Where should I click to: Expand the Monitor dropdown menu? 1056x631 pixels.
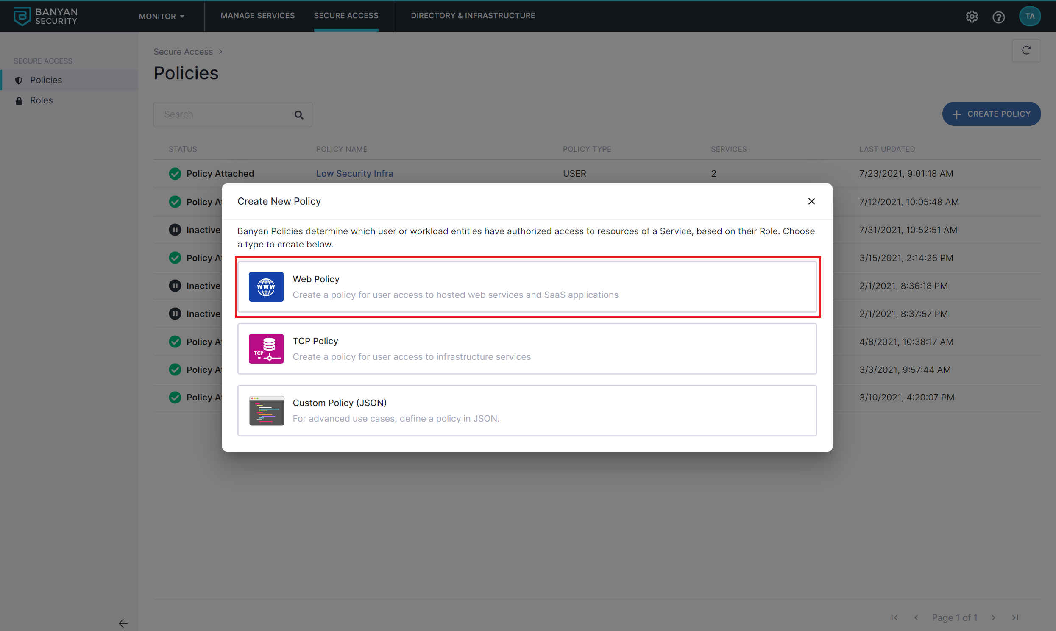tap(162, 17)
